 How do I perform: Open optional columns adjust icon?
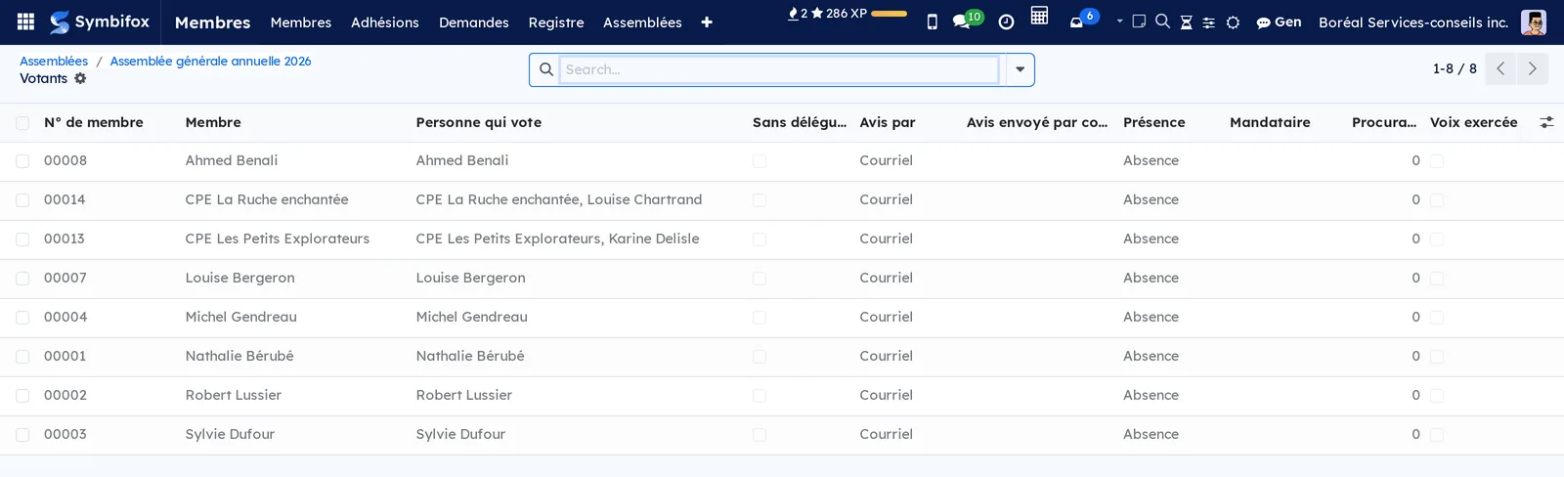pyautogui.click(x=1546, y=122)
